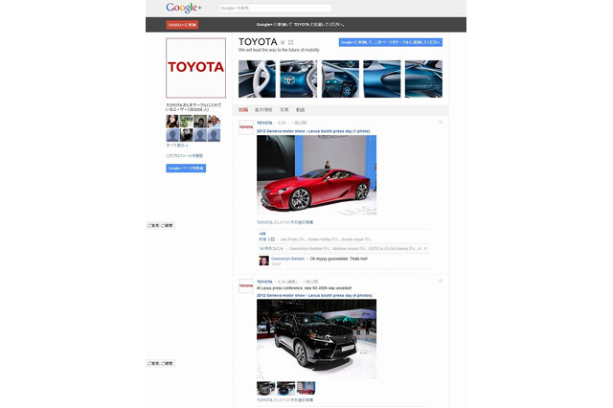The image size is (613, 408).
Task: Open the red Lexus concept car photo
Action: click(x=317, y=175)
